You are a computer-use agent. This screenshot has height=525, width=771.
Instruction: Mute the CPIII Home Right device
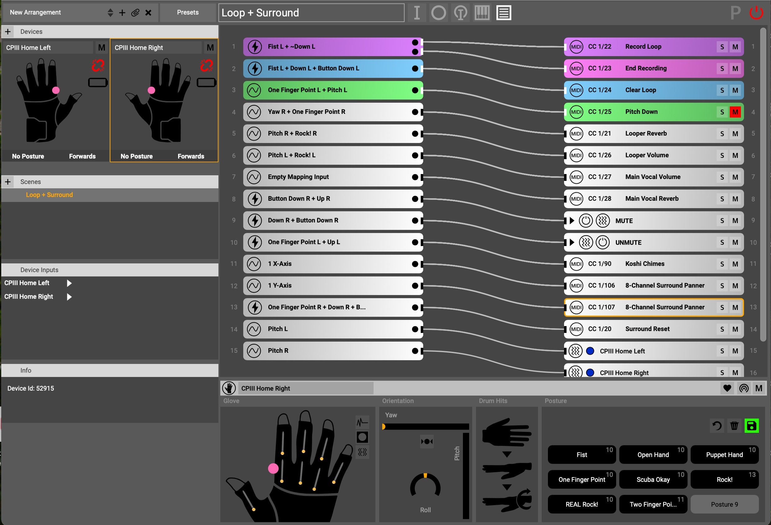click(210, 47)
